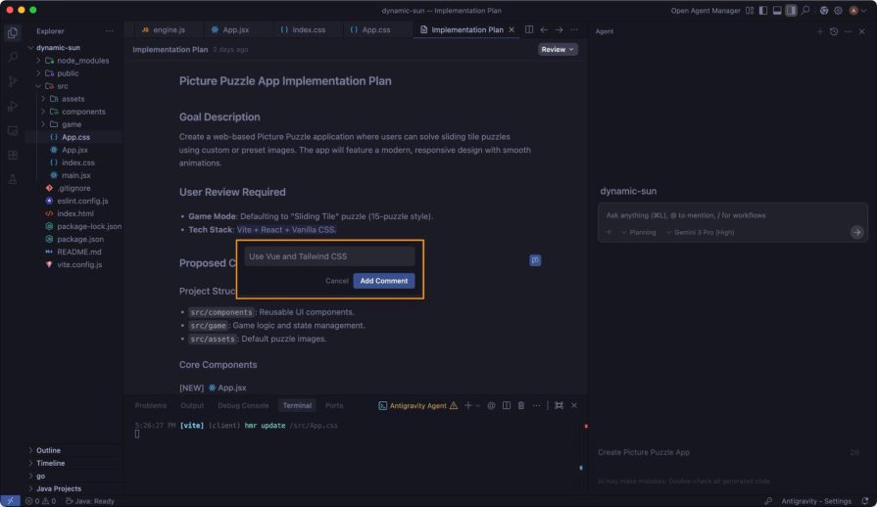Split the terminal pane
The width and height of the screenshot is (877, 507).
[507, 406]
